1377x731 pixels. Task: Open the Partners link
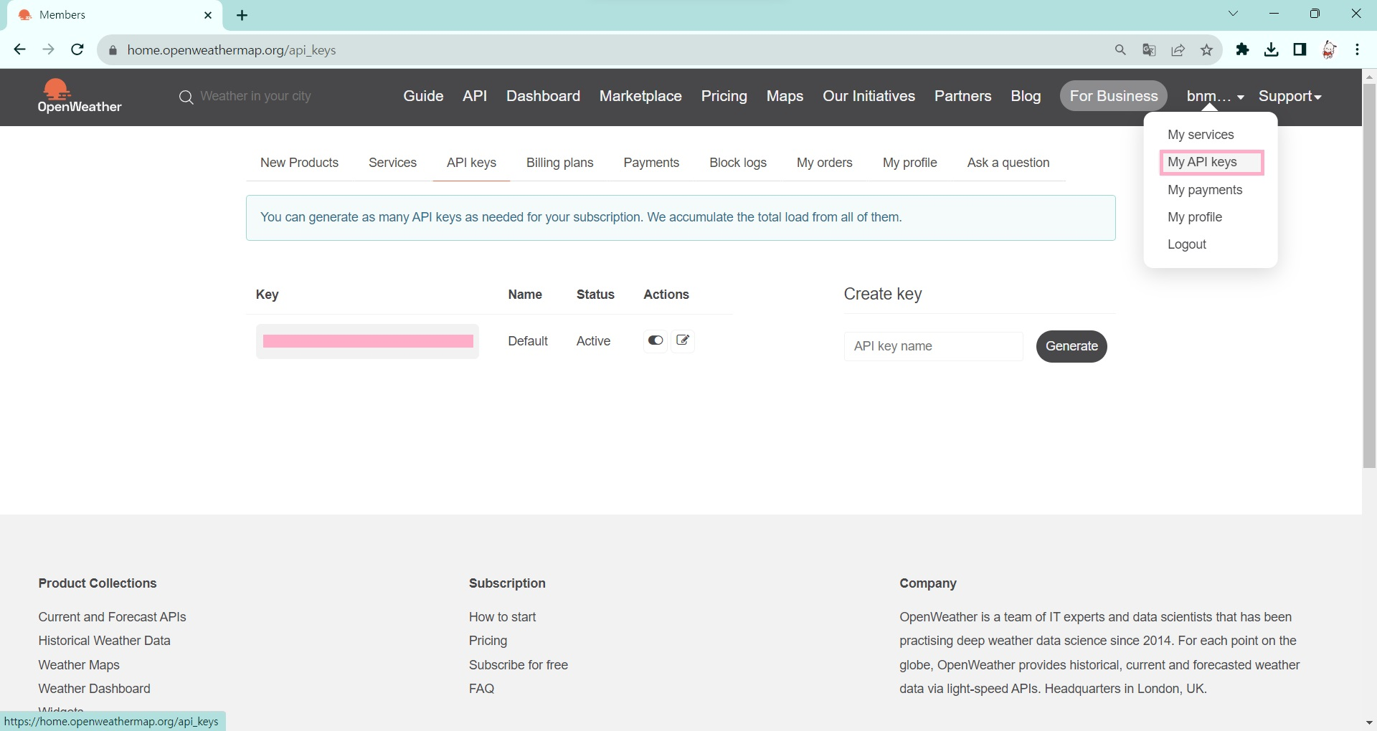pos(962,96)
